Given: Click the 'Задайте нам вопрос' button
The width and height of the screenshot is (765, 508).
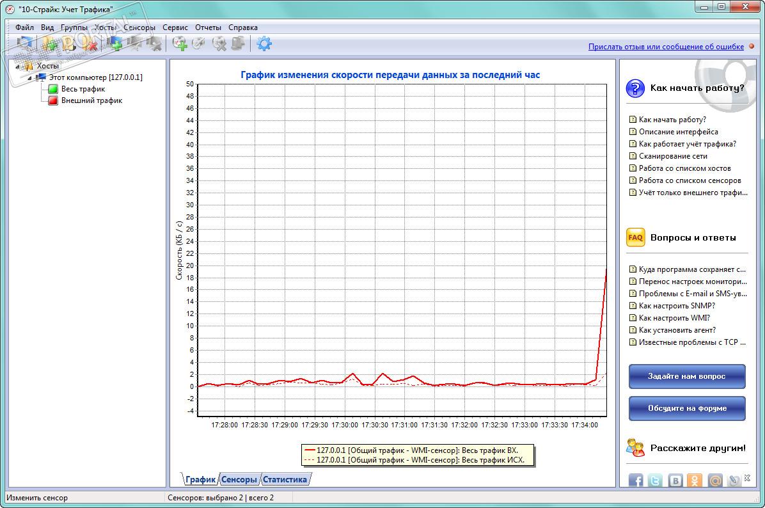Looking at the screenshot, I should [687, 376].
